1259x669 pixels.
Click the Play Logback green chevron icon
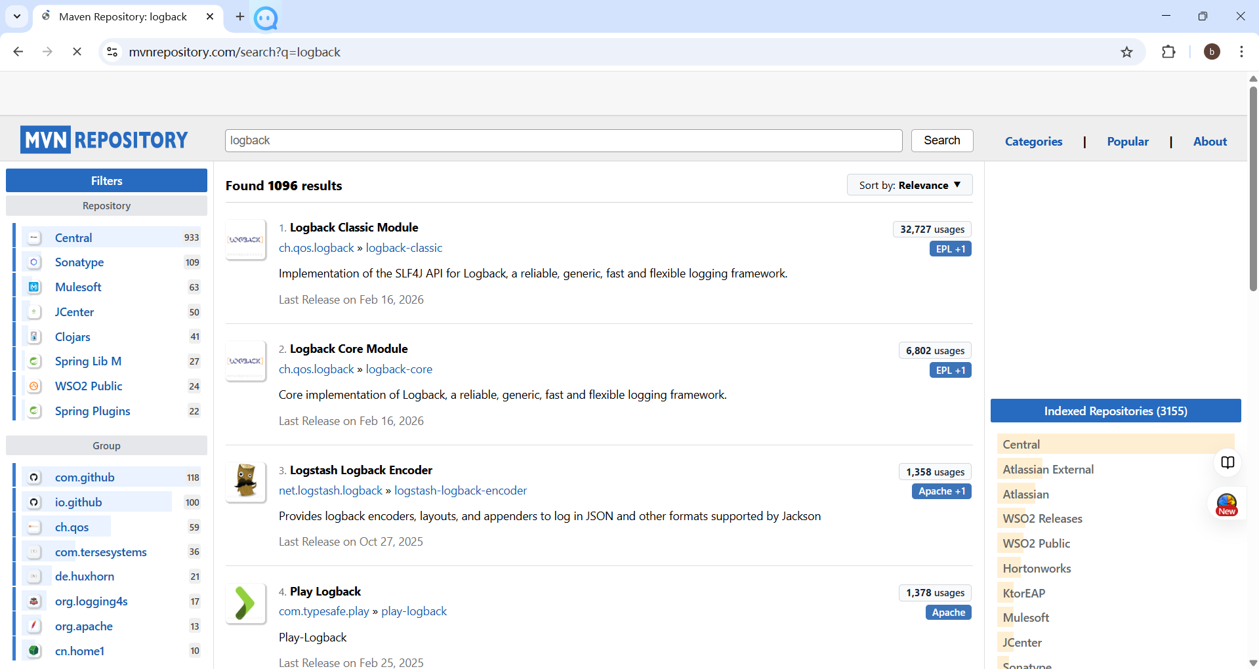(x=245, y=603)
